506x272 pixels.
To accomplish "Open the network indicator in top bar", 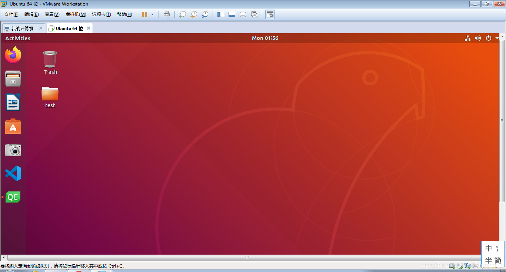I will (x=467, y=38).
